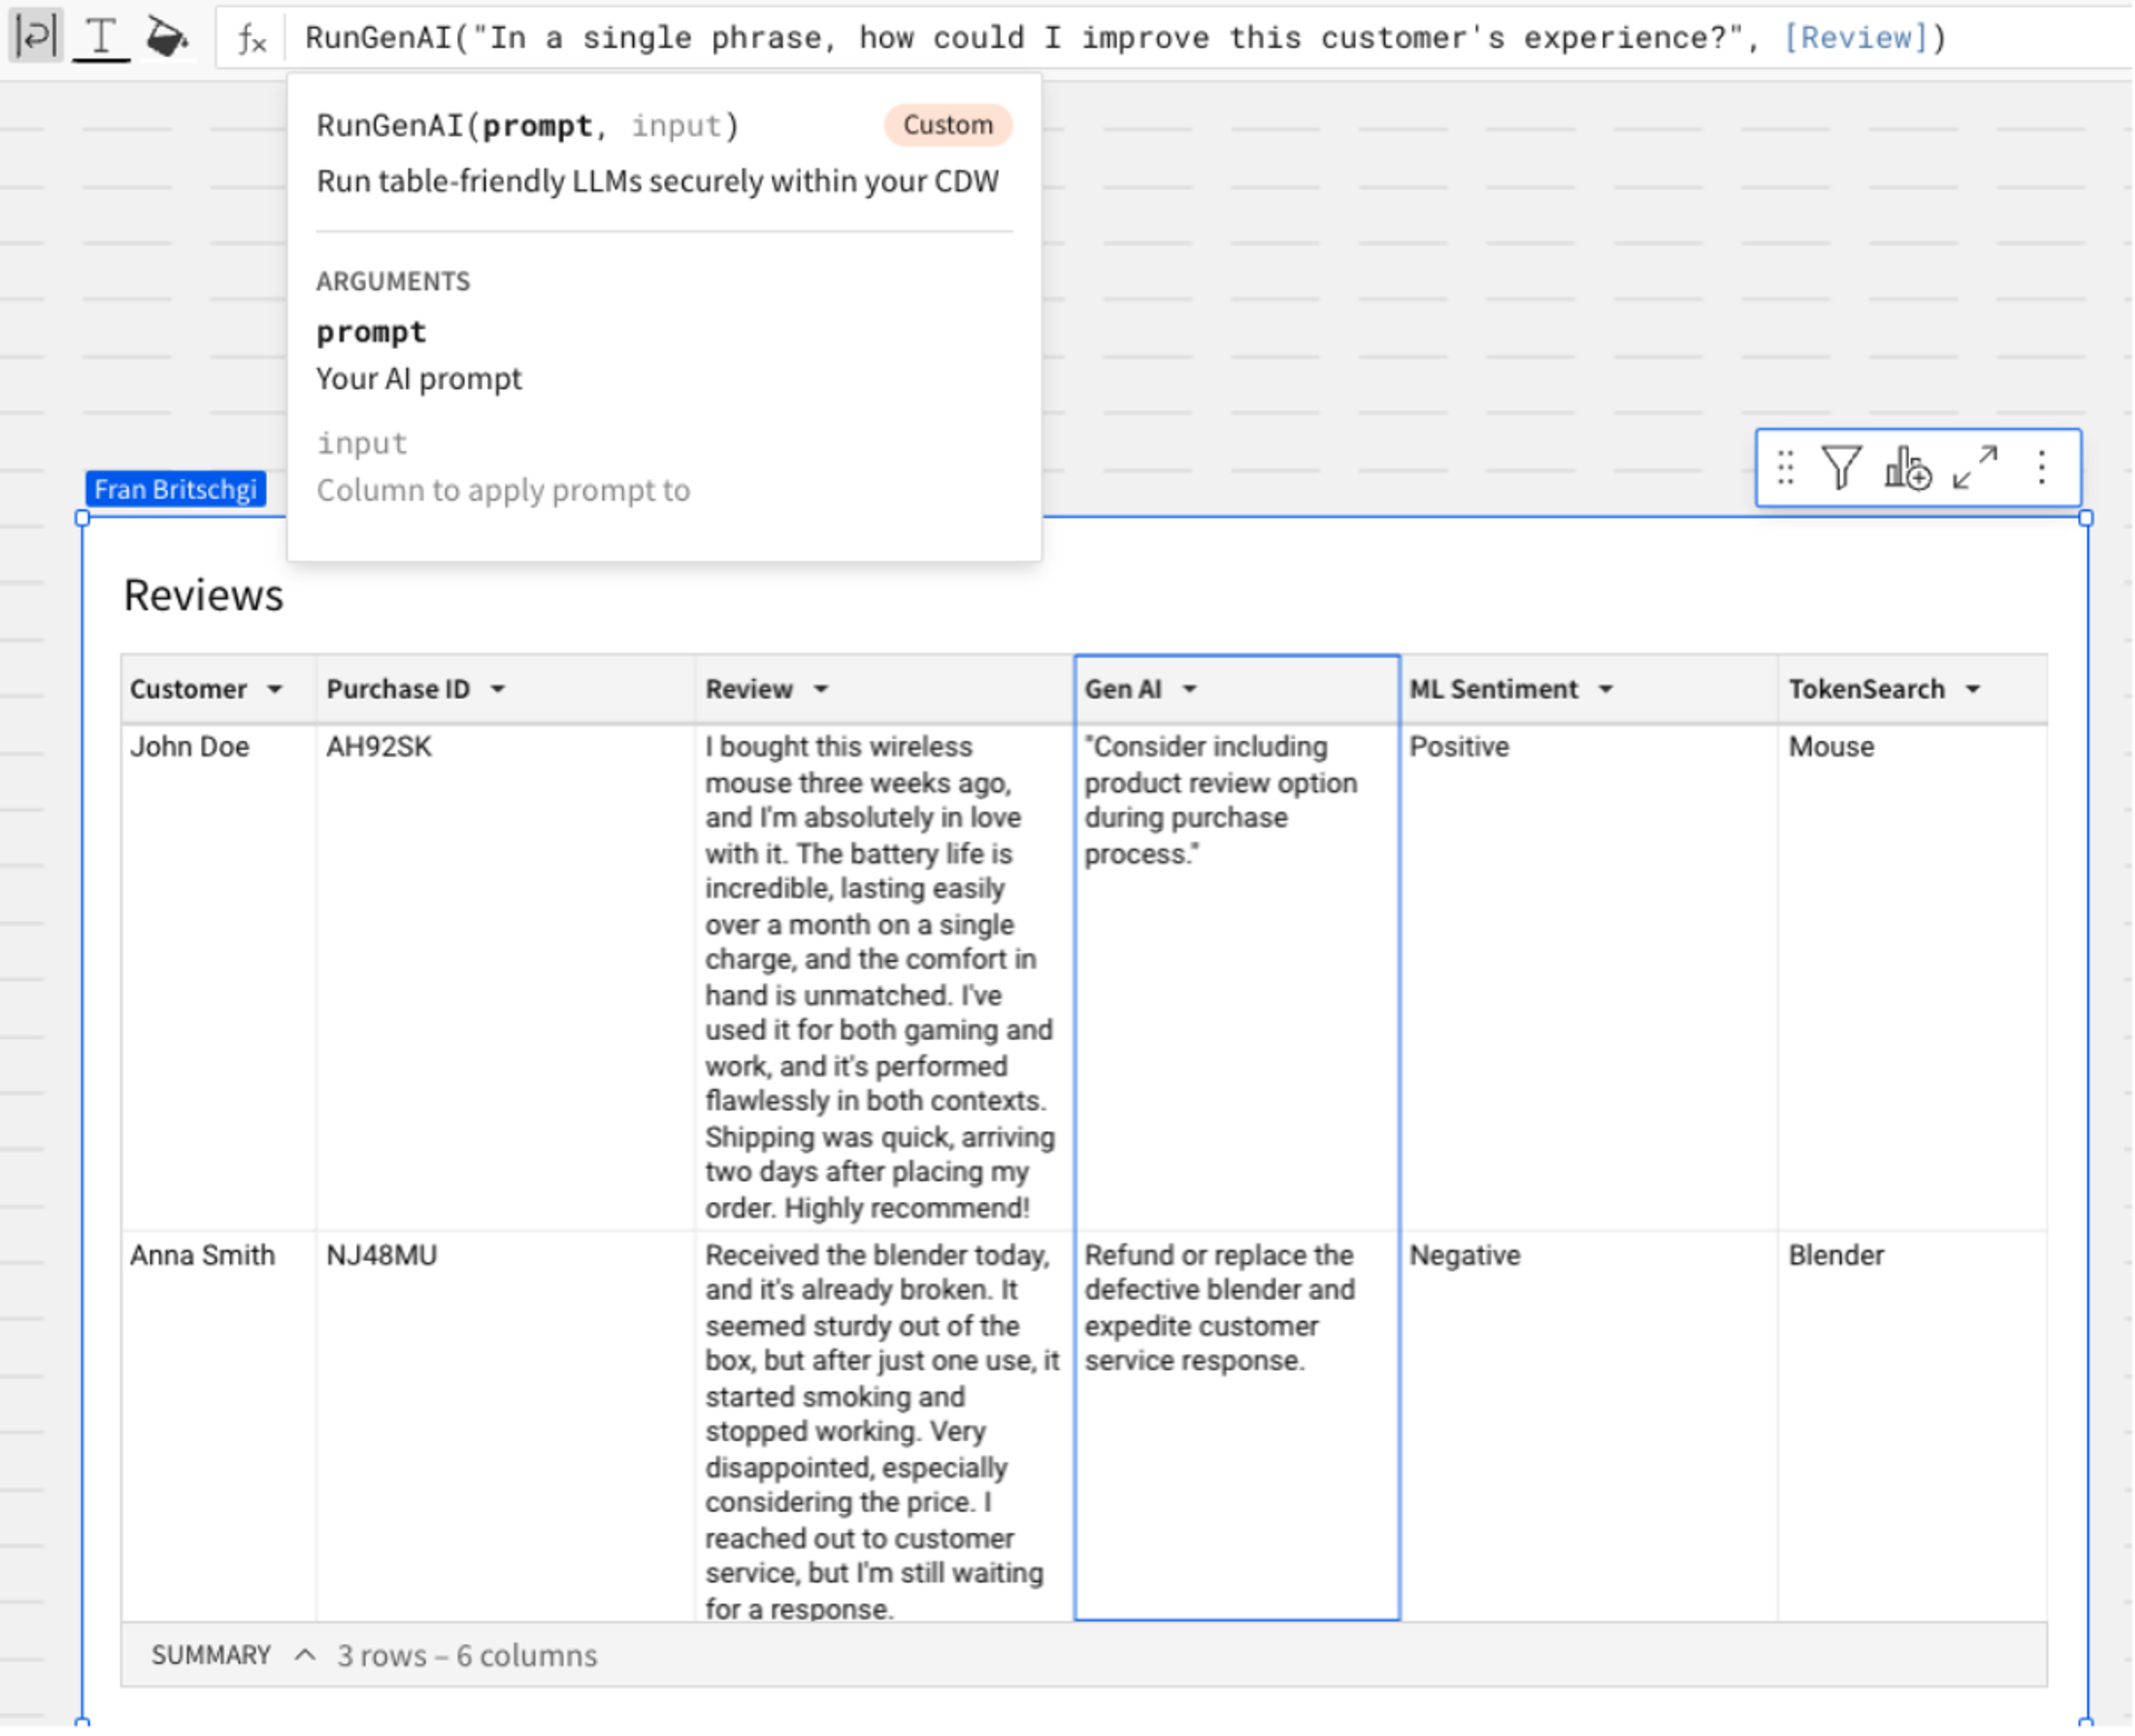This screenshot has width=2135, height=1736.
Task: Add a child chart element
Action: point(1908,468)
